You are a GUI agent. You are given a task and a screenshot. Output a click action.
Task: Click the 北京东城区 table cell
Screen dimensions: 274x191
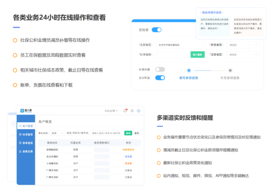point(52,156)
